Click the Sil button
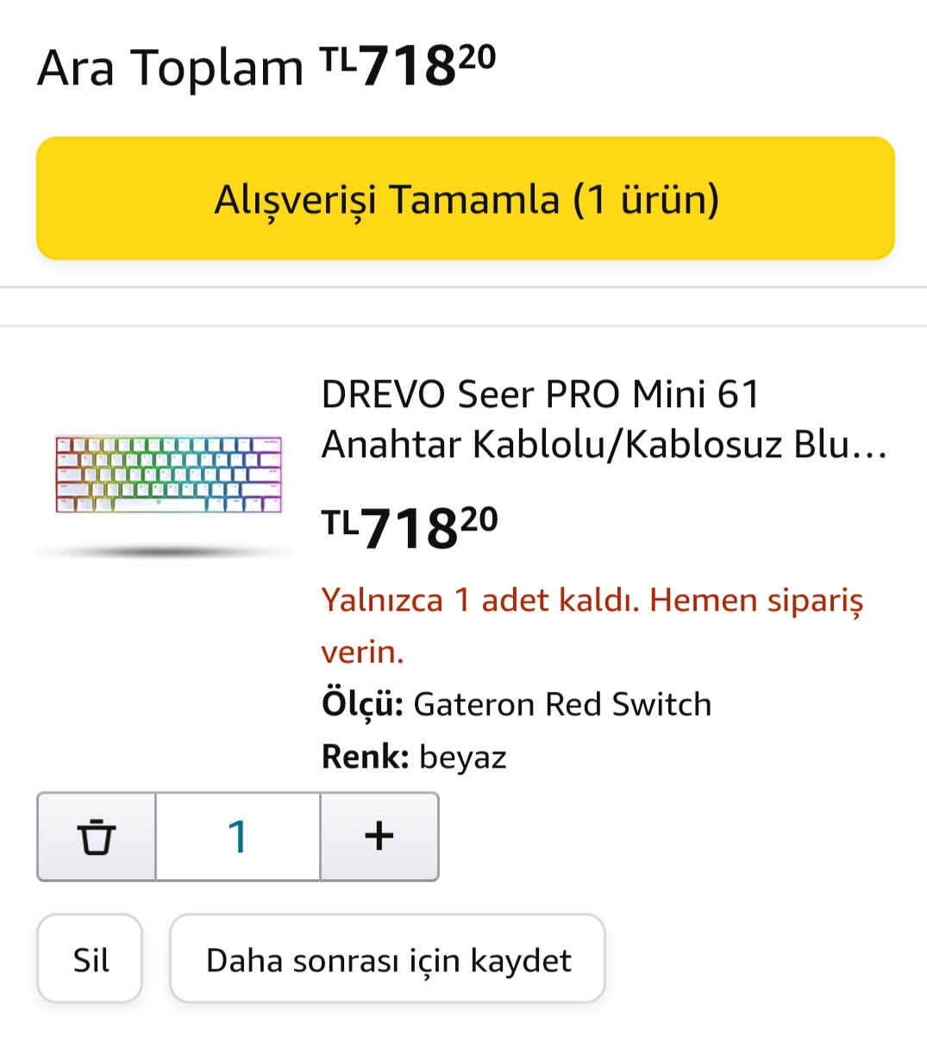 (90, 959)
